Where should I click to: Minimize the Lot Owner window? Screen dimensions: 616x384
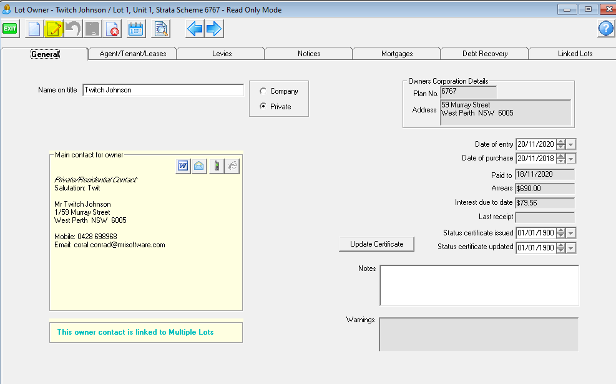567,9
